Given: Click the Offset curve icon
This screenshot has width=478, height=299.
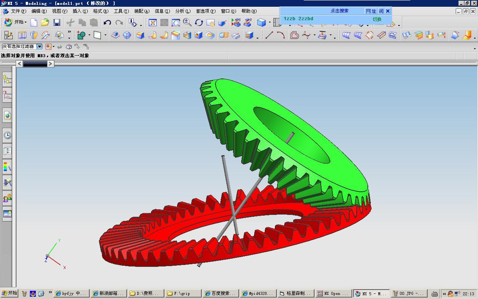Looking at the screenshot, I should pos(295,36).
